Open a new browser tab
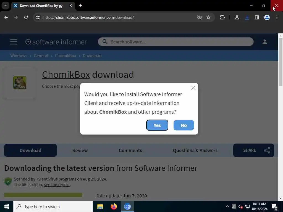 [81, 6]
